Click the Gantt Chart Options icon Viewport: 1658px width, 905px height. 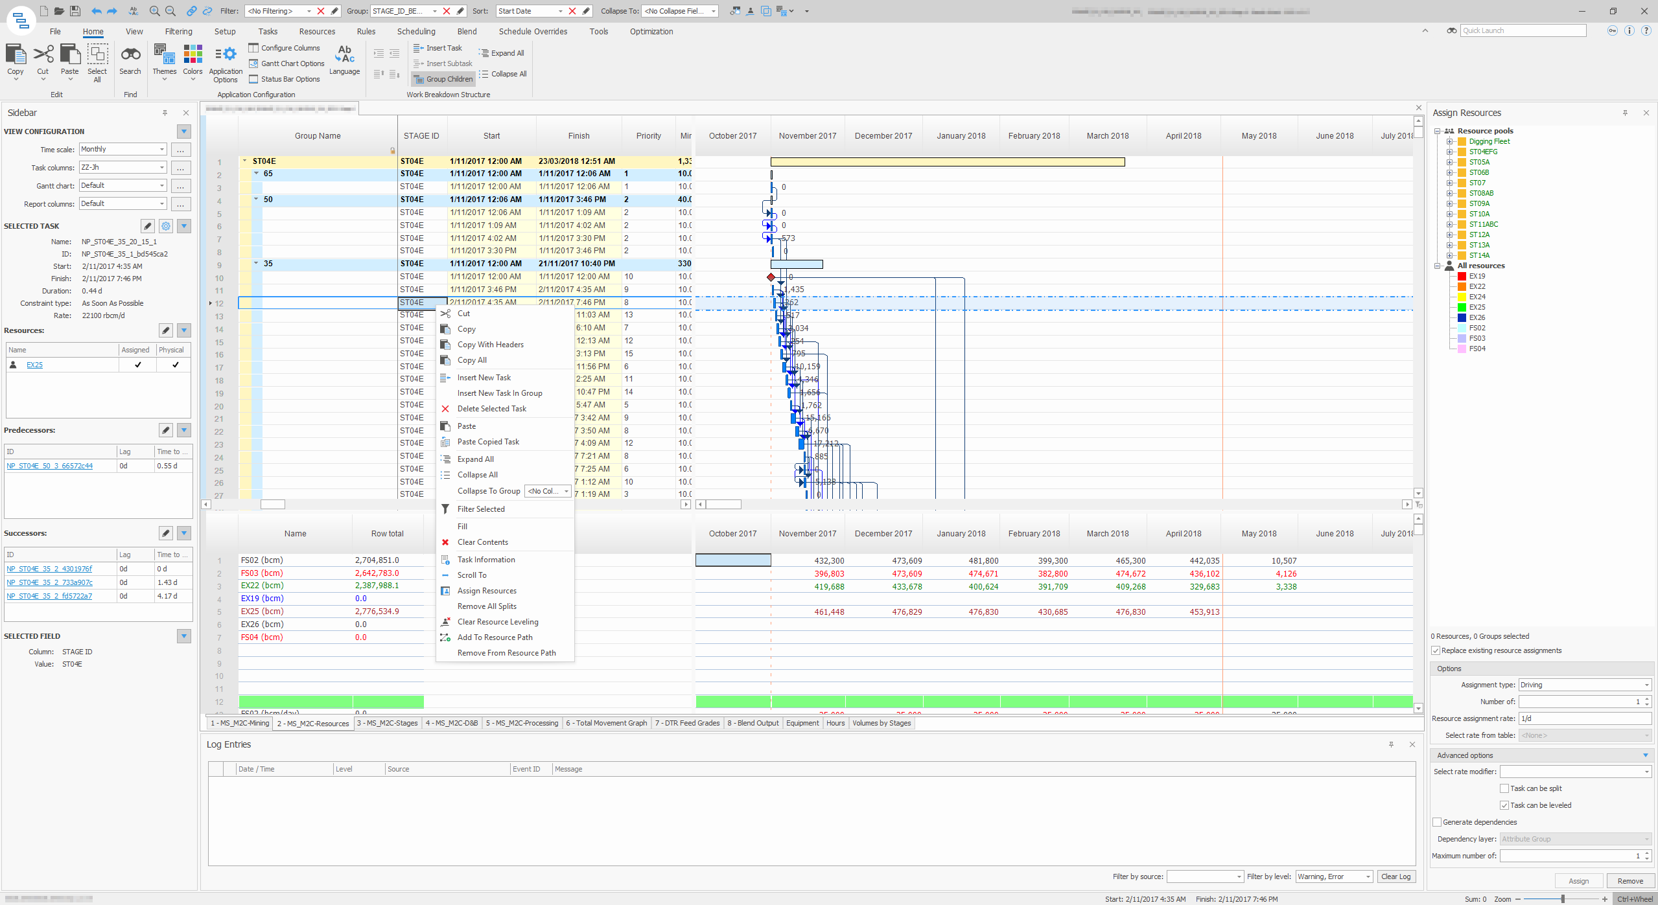click(x=253, y=63)
